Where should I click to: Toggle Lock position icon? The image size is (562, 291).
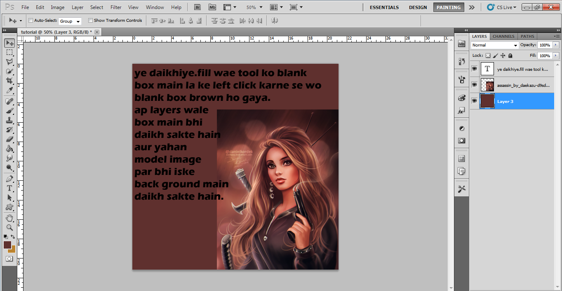pos(503,55)
